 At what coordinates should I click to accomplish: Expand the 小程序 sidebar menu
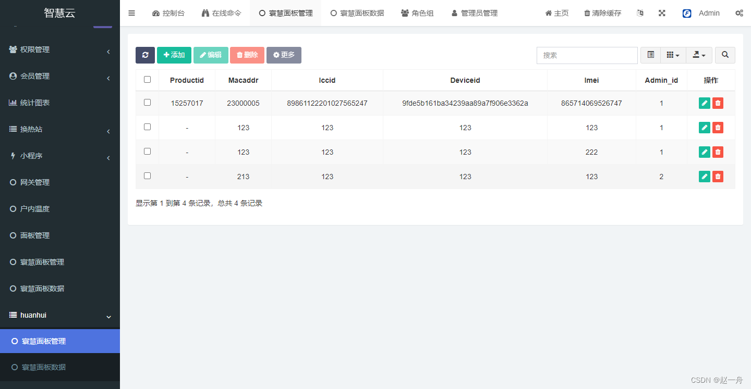tap(60, 156)
